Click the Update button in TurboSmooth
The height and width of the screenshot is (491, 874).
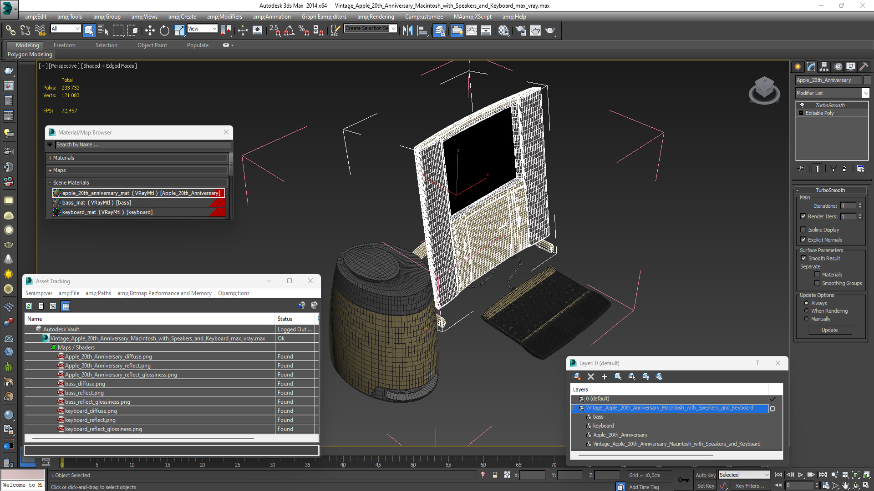(829, 330)
